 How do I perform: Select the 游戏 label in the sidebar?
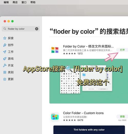click(x=11, y=59)
